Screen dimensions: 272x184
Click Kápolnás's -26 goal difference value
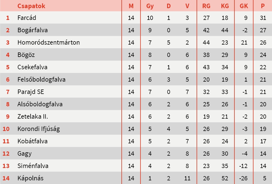pyautogui.click(x=243, y=178)
